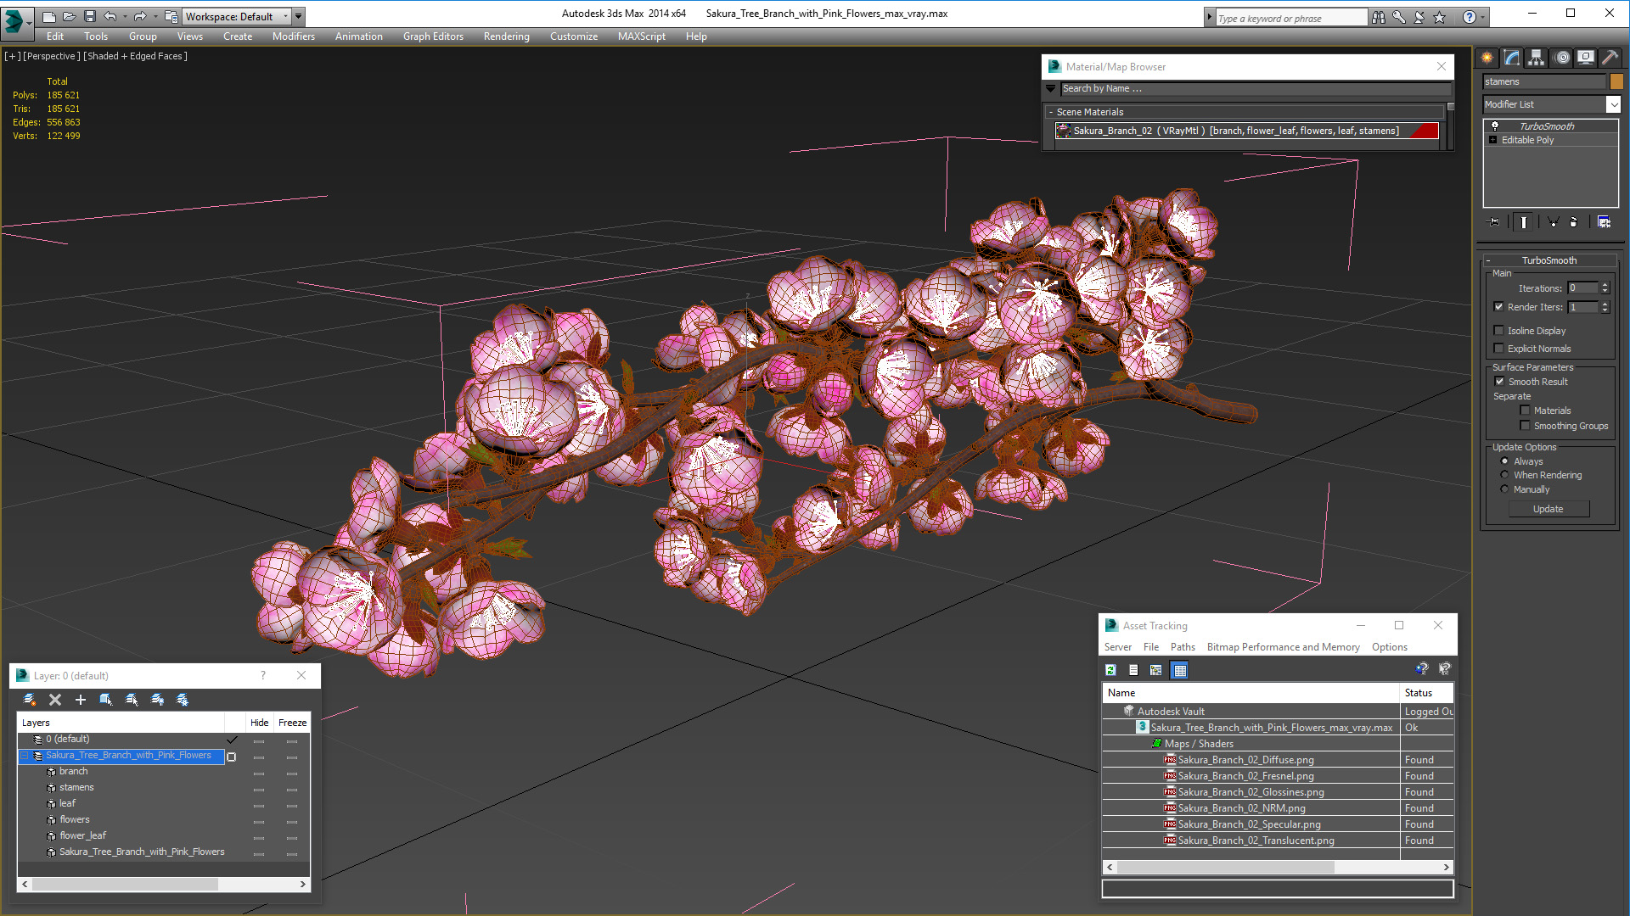This screenshot has height=916, width=1630.
Task: Click Freeze/Unfreeze All Layers icon
Action: pos(183,700)
